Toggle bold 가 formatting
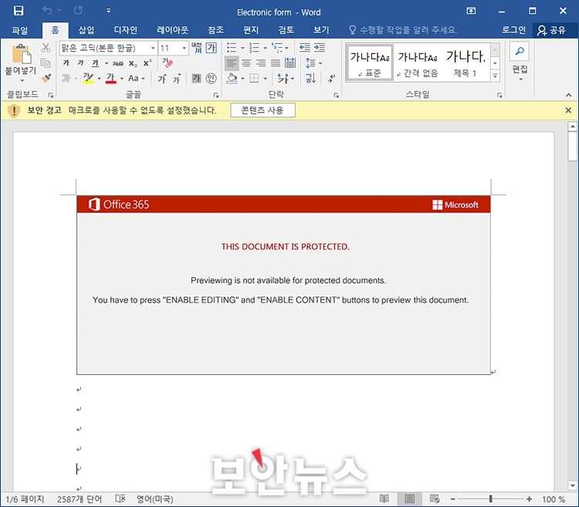 pos(66,63)
